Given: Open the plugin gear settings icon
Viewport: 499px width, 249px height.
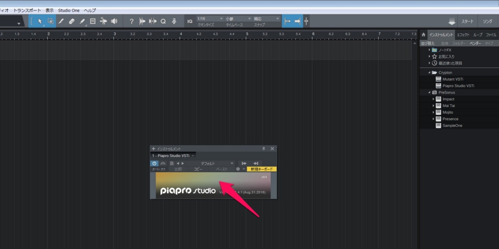Looking at the screenshot, I should (x=238, y=170).
